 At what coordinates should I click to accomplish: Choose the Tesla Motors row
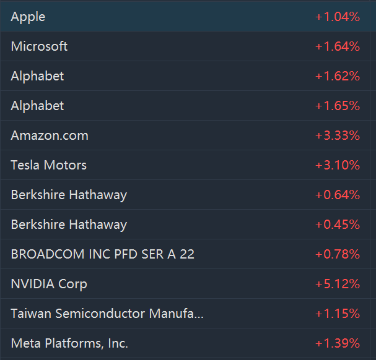click(x=48, y=165)
